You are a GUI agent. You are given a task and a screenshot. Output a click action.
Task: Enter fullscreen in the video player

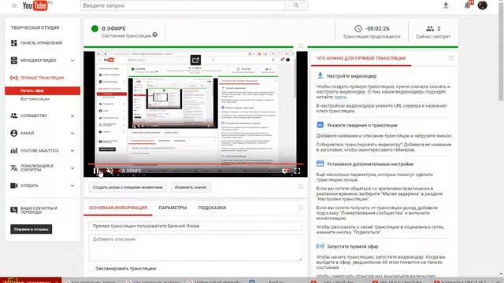[298, 171]
